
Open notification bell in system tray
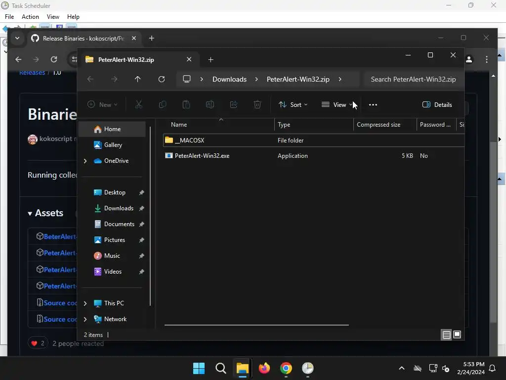click(x=493, y=368)
